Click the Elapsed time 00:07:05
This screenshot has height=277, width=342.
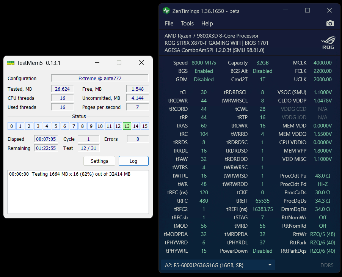point(46,139)
